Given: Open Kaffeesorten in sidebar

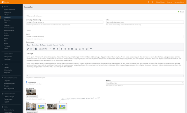Looking at the screenshot, I should point(8,12).
